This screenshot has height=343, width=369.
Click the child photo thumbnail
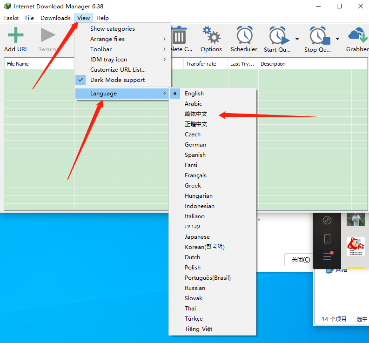coord(356,219)
